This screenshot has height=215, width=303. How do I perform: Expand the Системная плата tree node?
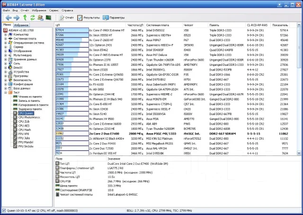point(6,39)
